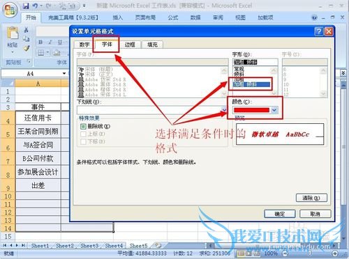Click the Copy icon in clipboard group
Screen dimensions: 349x259
tap(27, 38)
